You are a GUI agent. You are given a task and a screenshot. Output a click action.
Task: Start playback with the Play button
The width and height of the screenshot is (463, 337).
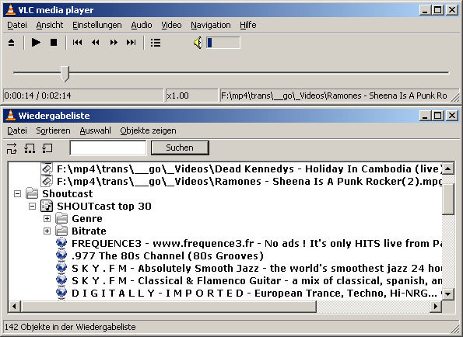pyautogui.click(x=36, y=43)
